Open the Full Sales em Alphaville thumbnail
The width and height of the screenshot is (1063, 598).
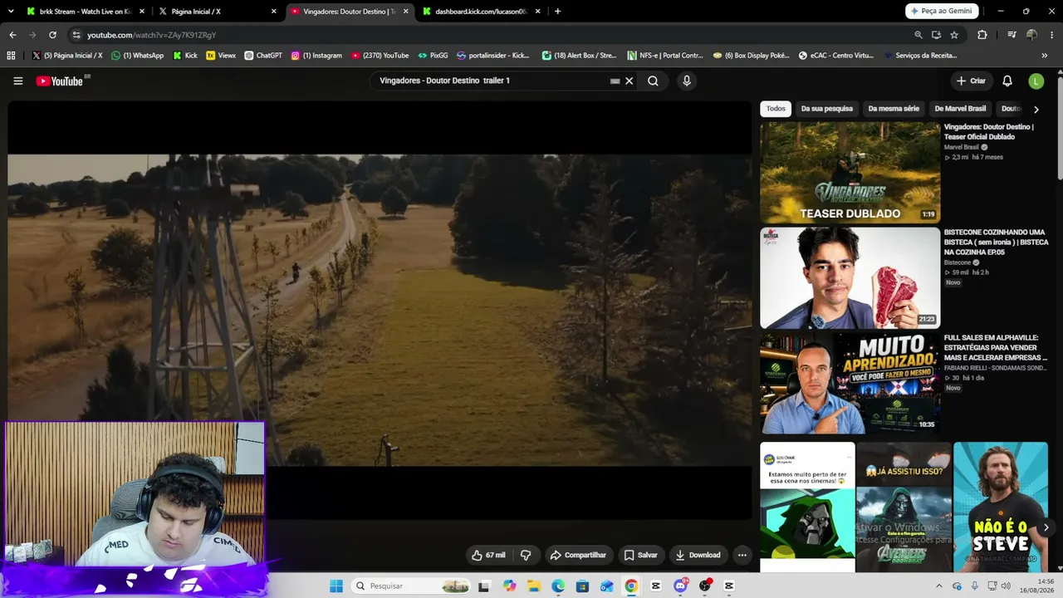coord(850,384)
